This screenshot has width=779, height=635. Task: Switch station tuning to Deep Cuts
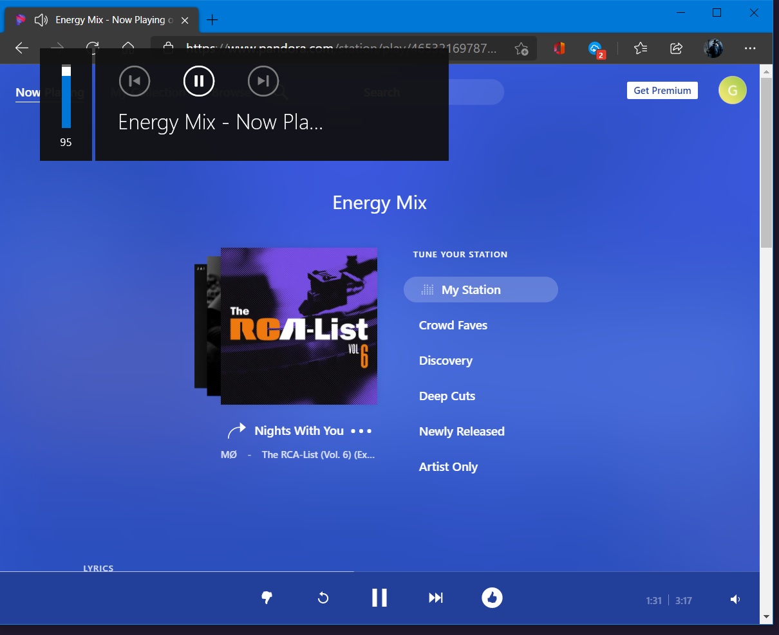(447, 396)
